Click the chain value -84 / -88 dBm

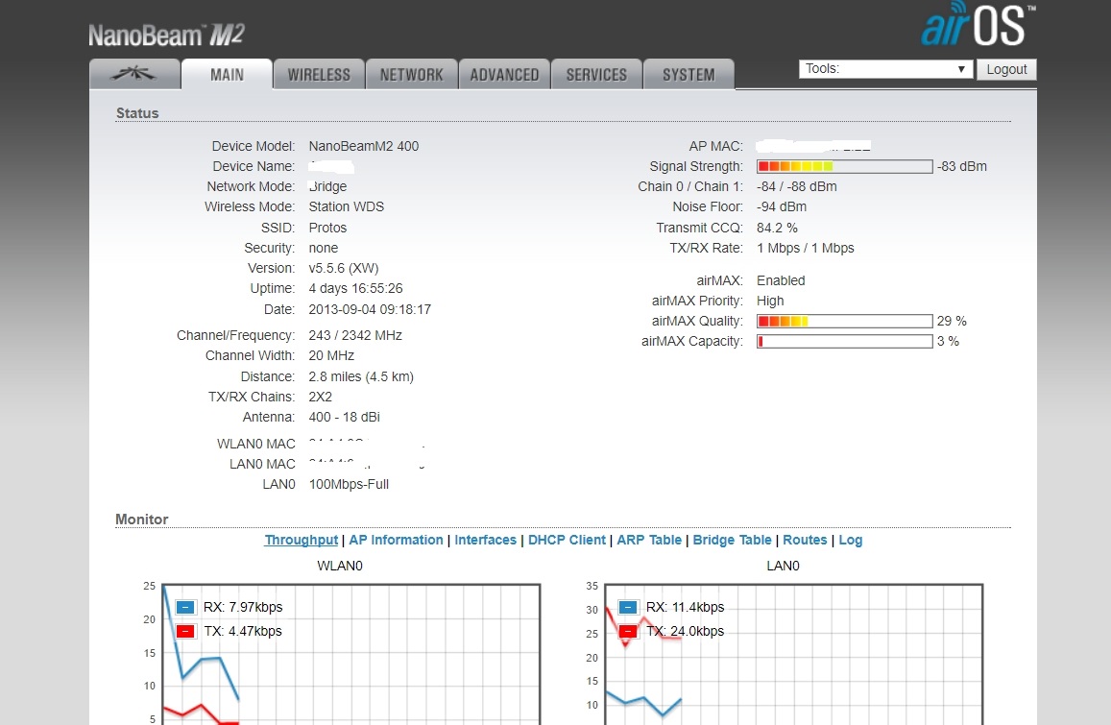796,186
